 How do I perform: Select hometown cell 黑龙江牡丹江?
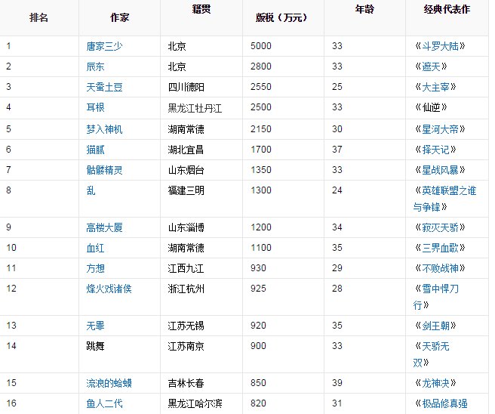[x=195, y=107]
